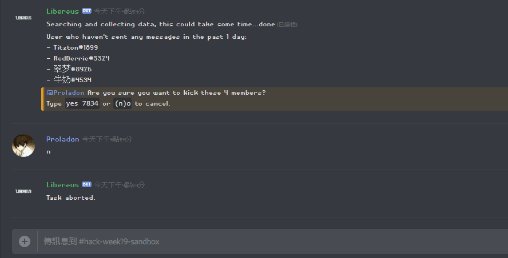
Task: Open the first Libereus username in green
Action: click(x=62, y=11)
